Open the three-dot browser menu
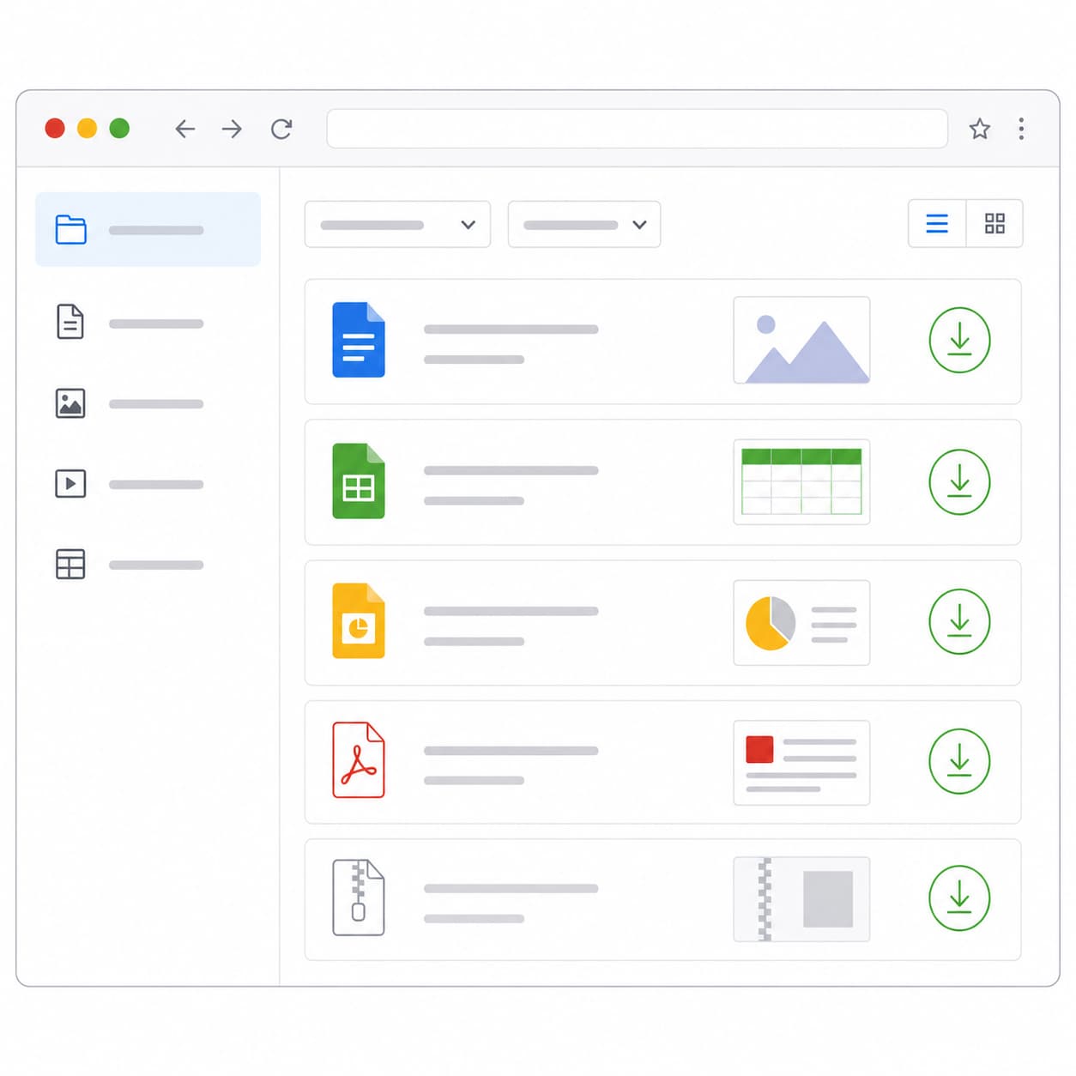 click(x=1021, y=129)
